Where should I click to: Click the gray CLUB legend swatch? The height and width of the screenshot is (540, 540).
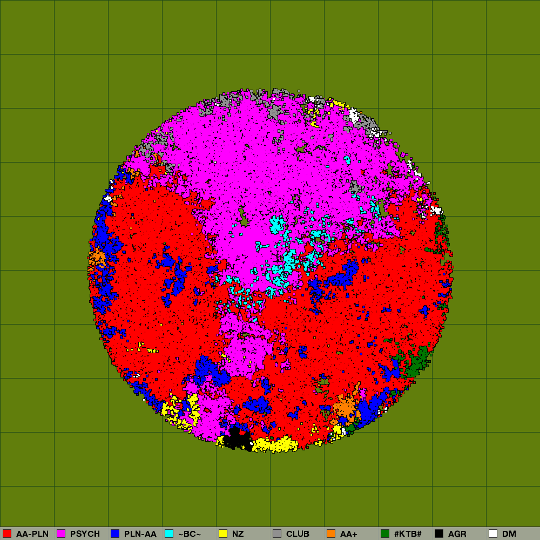coord(277,534)
